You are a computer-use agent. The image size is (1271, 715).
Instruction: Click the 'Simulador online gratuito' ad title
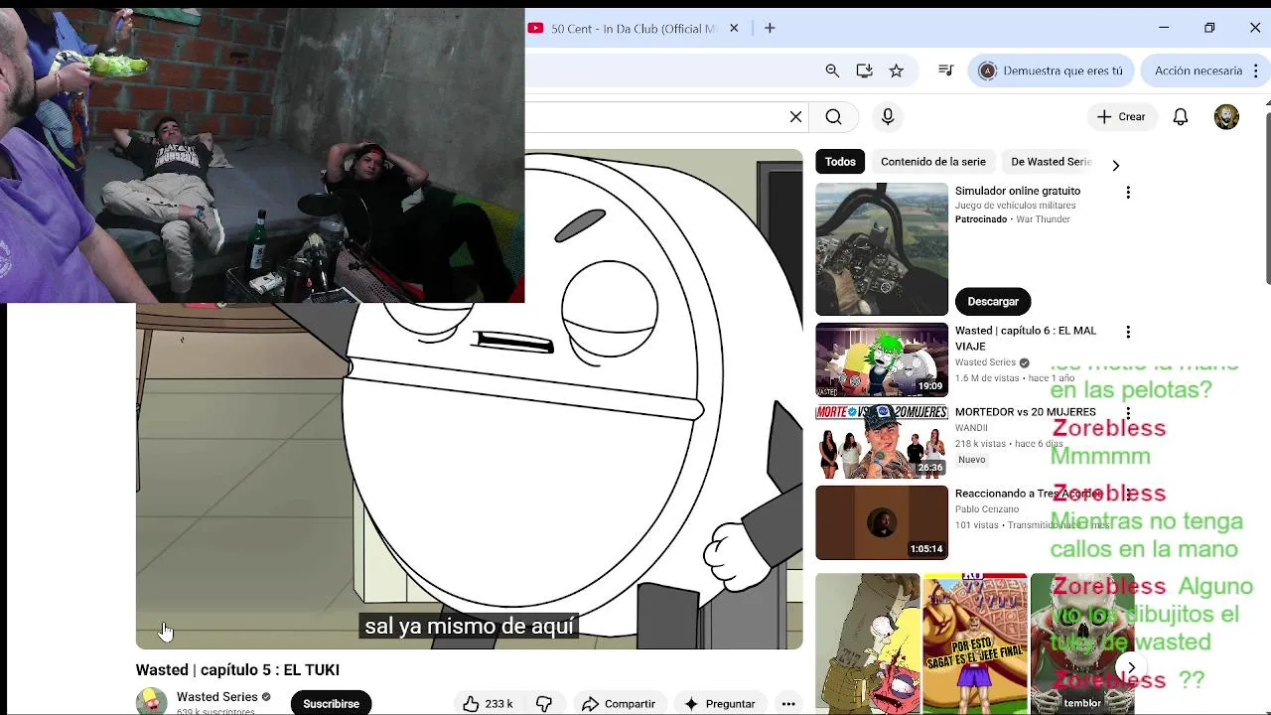[1018, 191]
